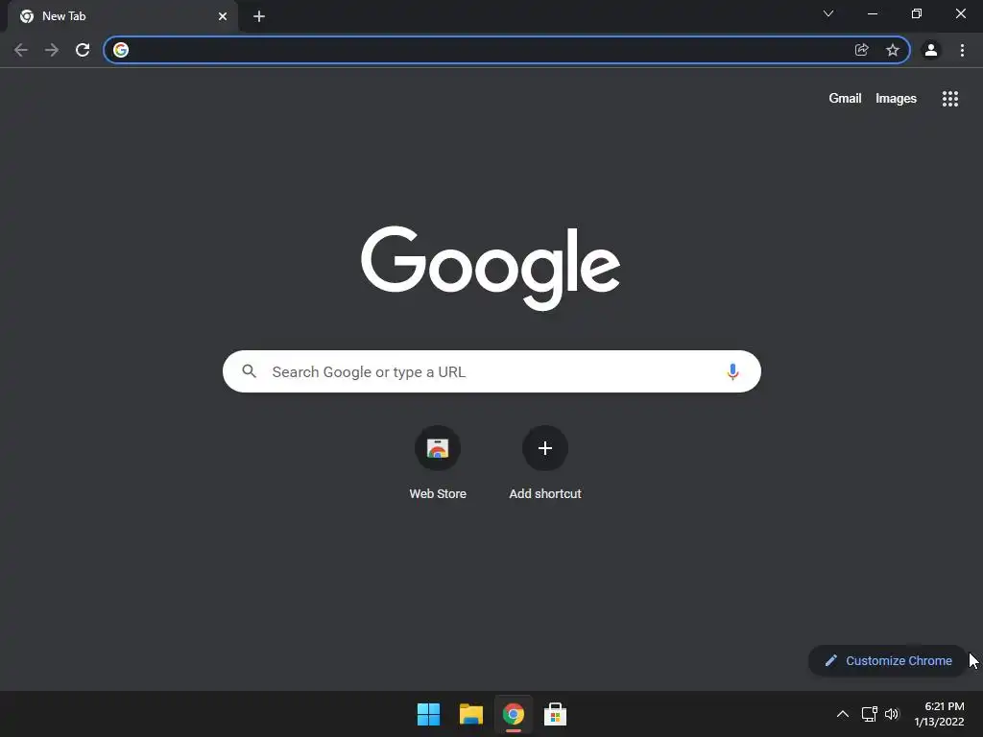The height and width of the screenshot is (737, 983).
Task: Minimize the Chrome window
Action: (x=873, y=13)
